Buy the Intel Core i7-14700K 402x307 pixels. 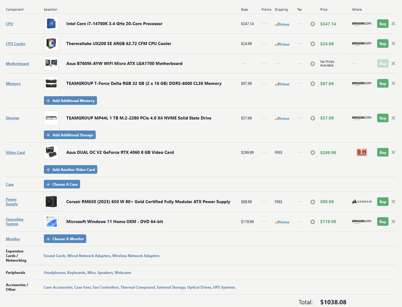tap(382, 24)
